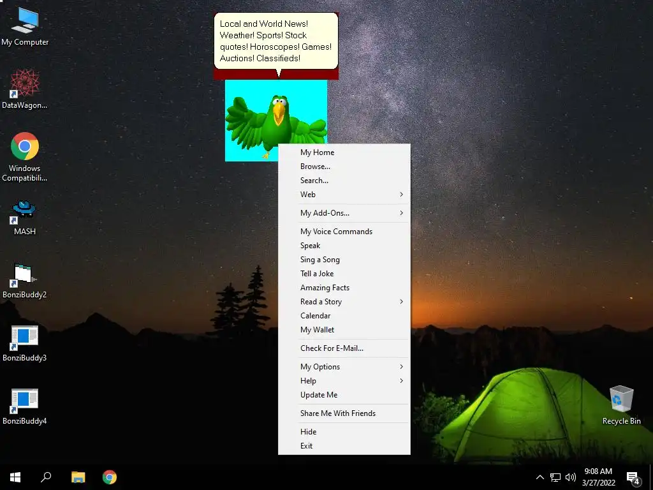Select Check For E-Mail...
This screenshot has width=653, height=490.
coord(344,348)
